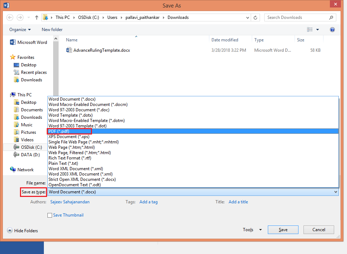Image resolution: width=347 pixels, height=254 pixels.
Task: Open Downloads under This PC
Action: (28, 117)
